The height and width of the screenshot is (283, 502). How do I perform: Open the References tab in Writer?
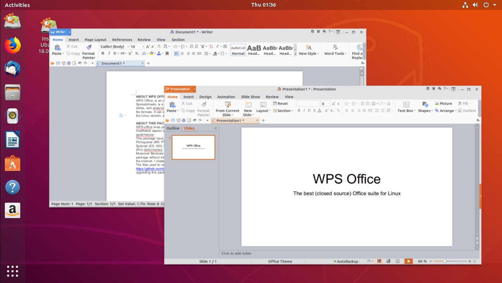point(122,39)
